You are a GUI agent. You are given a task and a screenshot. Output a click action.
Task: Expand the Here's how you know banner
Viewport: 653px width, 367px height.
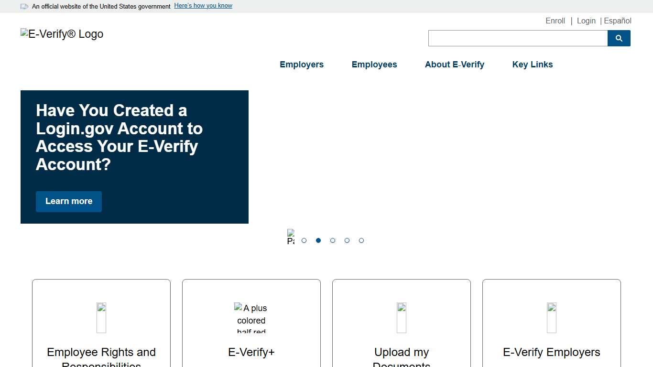203,5
